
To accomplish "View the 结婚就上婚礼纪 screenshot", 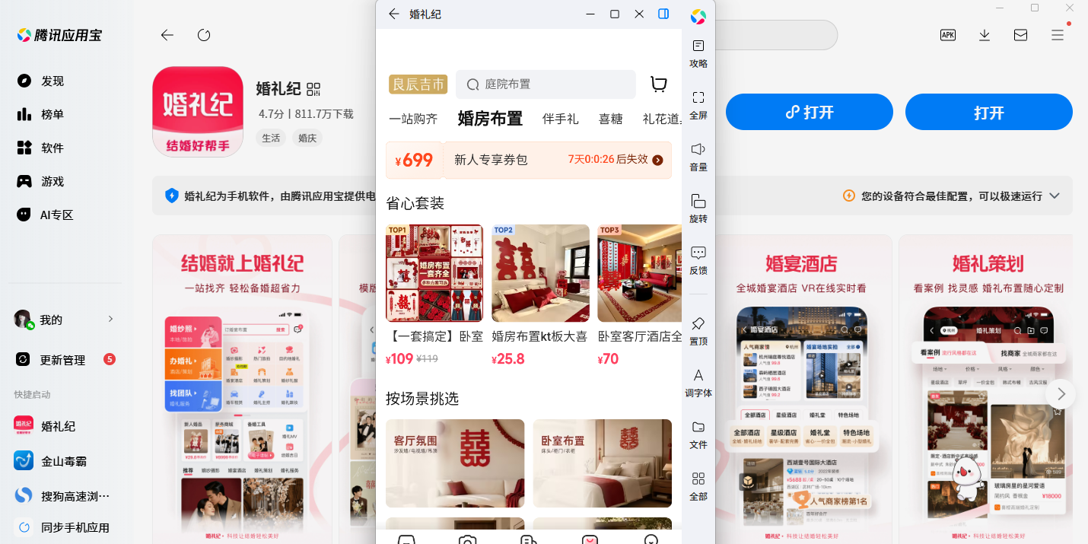I will pos(242,389).
